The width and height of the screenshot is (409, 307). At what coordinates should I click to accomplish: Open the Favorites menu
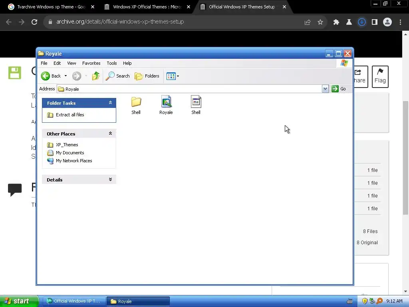pos(91,63)
